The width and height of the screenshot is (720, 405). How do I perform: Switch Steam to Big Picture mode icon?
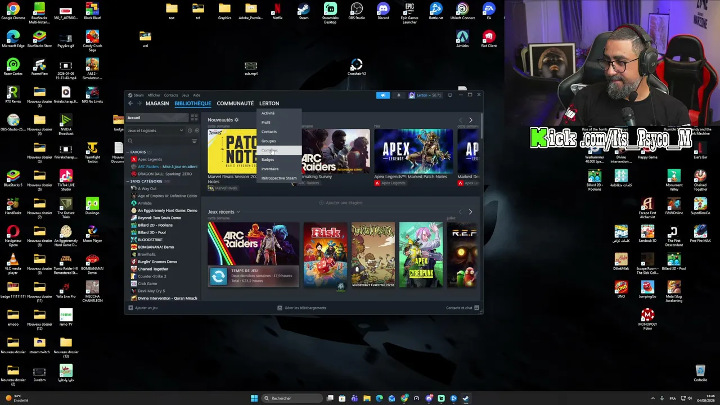coord(449,95)
